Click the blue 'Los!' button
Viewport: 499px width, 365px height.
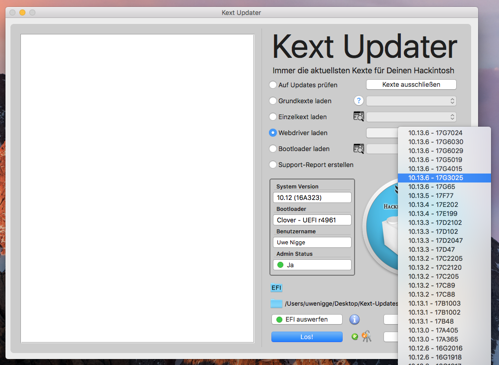pyautogui.click(x=307, y=337)
